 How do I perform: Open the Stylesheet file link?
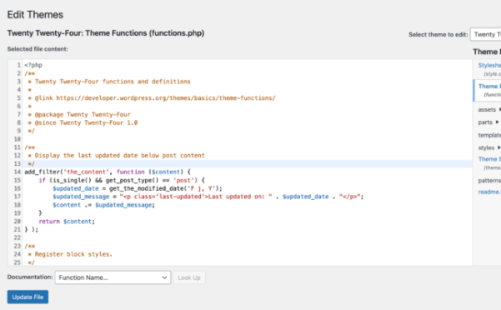click(489, 65)
